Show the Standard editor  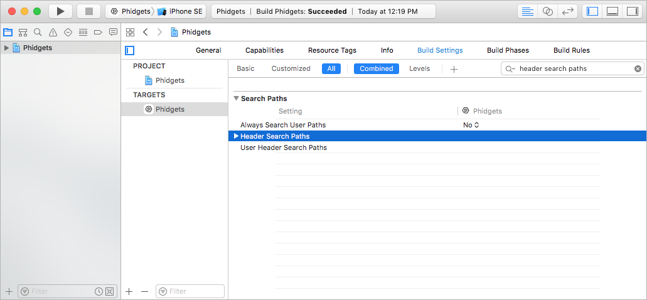coord(527,11)
